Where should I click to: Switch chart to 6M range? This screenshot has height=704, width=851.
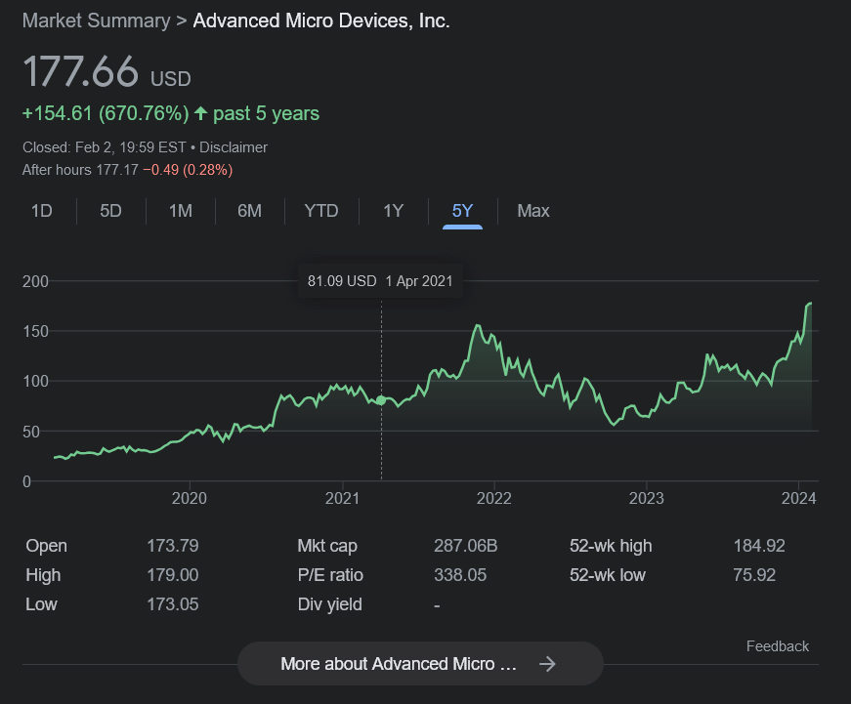[x=250, y=211]
